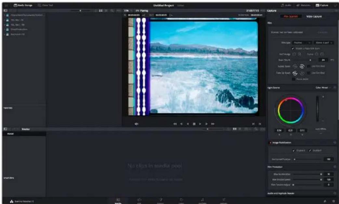Toggle Image Stabilization Enable H checkbox
Viewport: 339px width, 204px height.
[x=293, y=150]
